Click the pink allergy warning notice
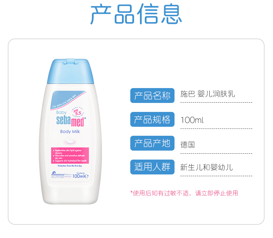The image size is (273, 238). pos(184,193)
